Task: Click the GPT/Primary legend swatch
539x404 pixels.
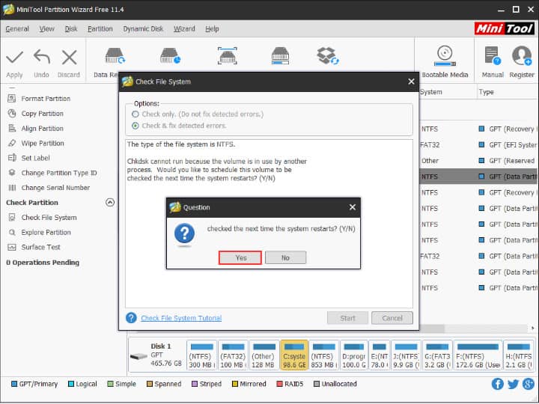Action: click(14, 384)
